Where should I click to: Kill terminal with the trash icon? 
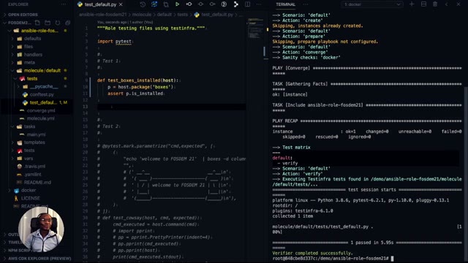(x=435, y=4)
